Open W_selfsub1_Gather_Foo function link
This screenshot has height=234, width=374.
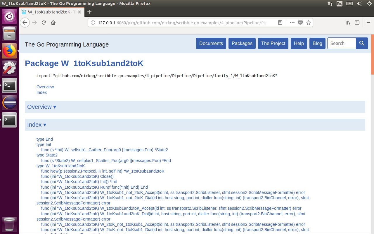(x=105, y=150)
